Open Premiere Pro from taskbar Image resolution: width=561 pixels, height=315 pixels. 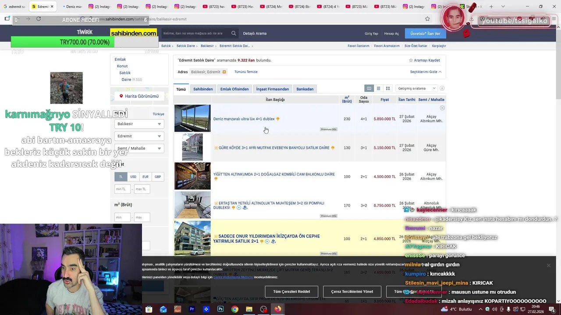(192, 309)
